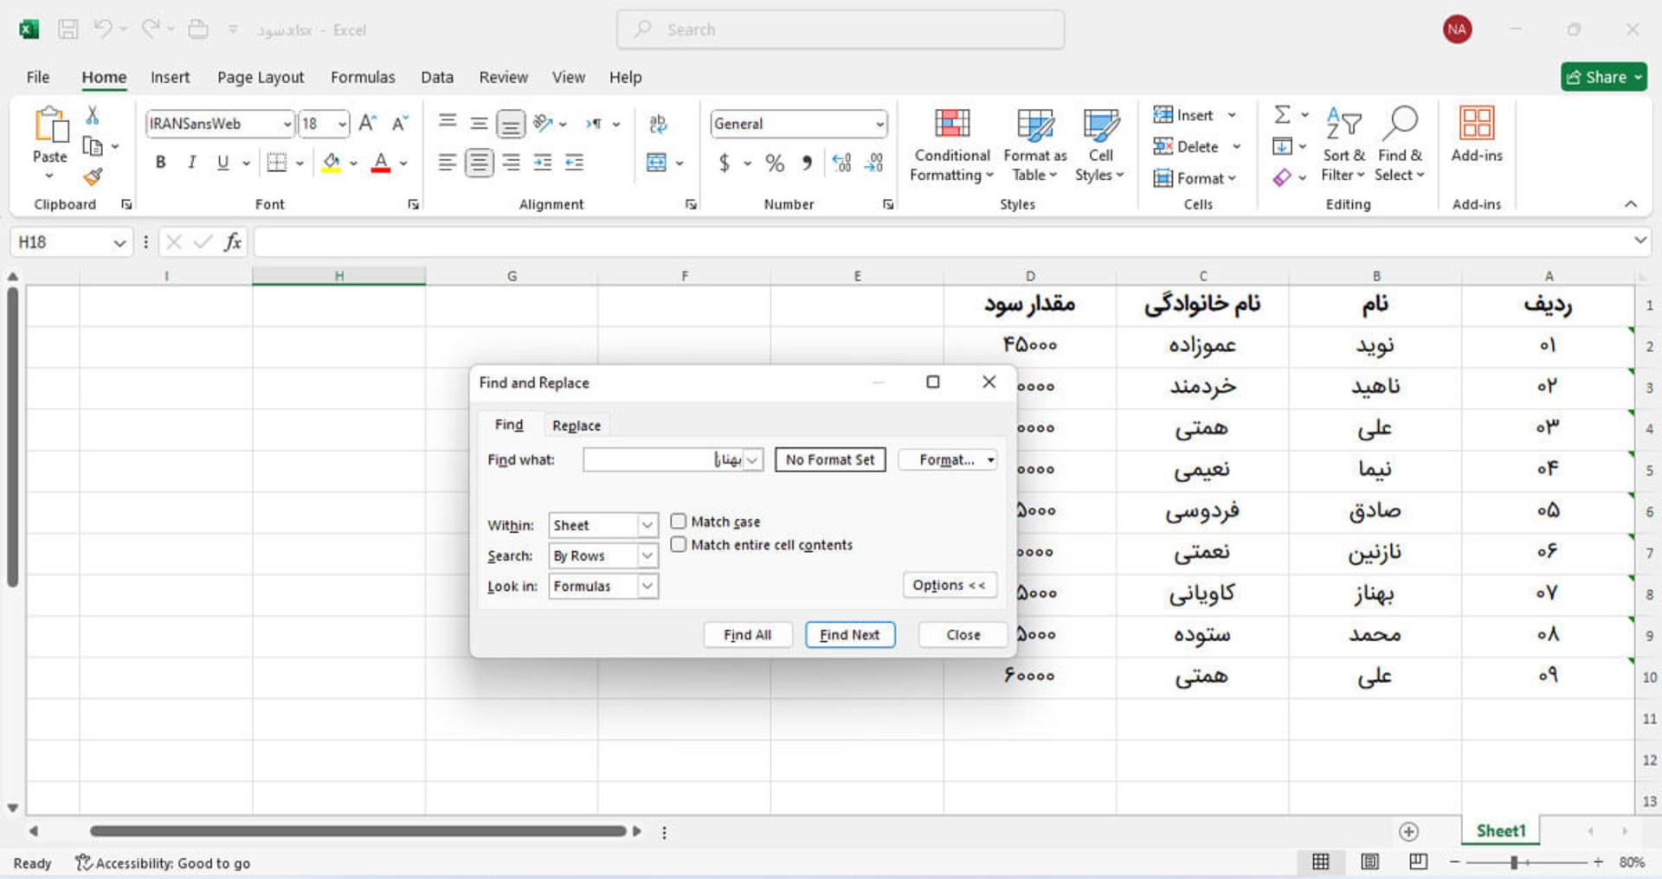This screenshot has height=879, width=1662.
Task: Align text right in Alignment group
Action: pos(511,163)
